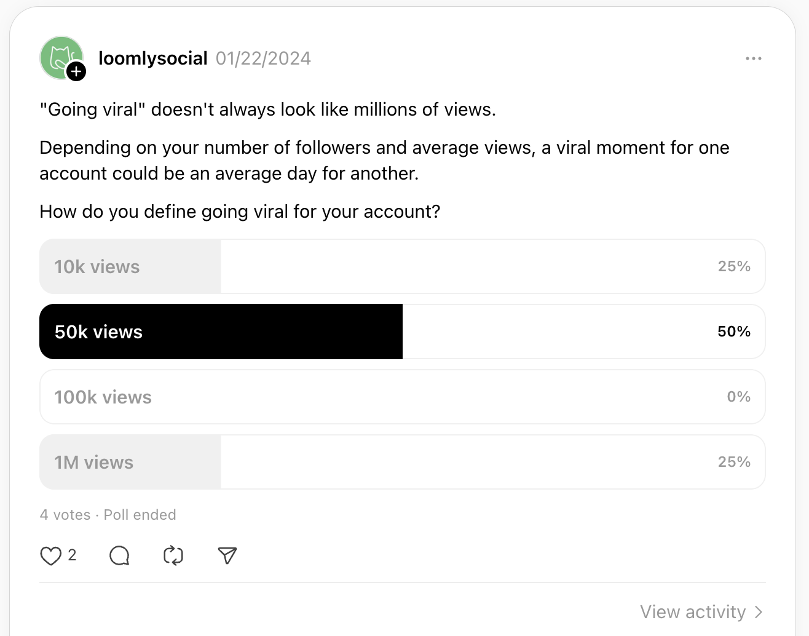Choose the 100k views poll option
Viewport: 809px width, 636px height.
(x=402, y=397)
